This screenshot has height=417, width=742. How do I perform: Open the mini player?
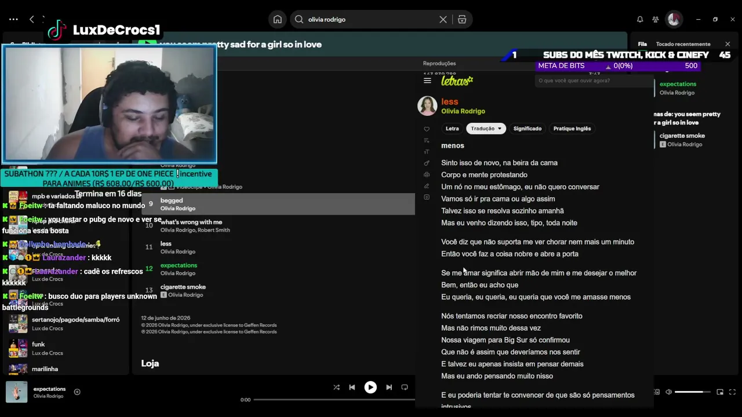pos(720,392)
